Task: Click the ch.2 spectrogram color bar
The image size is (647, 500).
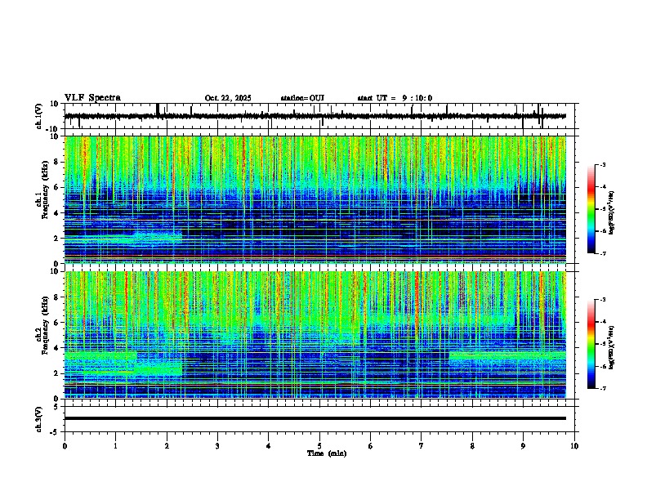Action: point(591,344)
